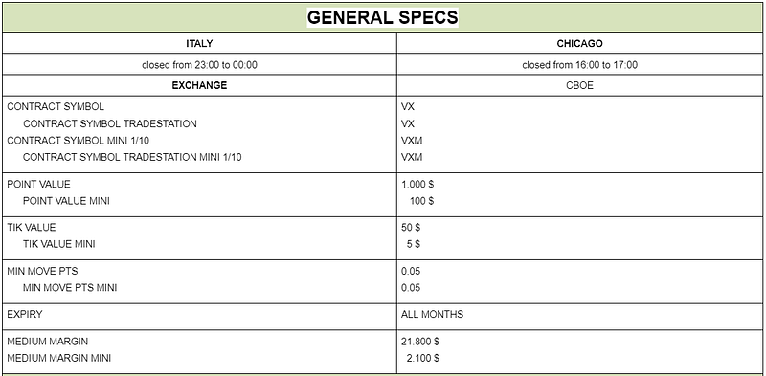This screenshot has height=376, width=766.
Task: Select the TIK VALUE label
Action: pos(32,227)
